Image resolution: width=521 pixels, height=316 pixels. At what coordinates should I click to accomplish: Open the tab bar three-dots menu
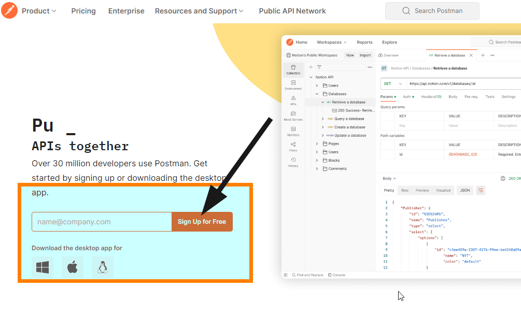pos(492,55)
